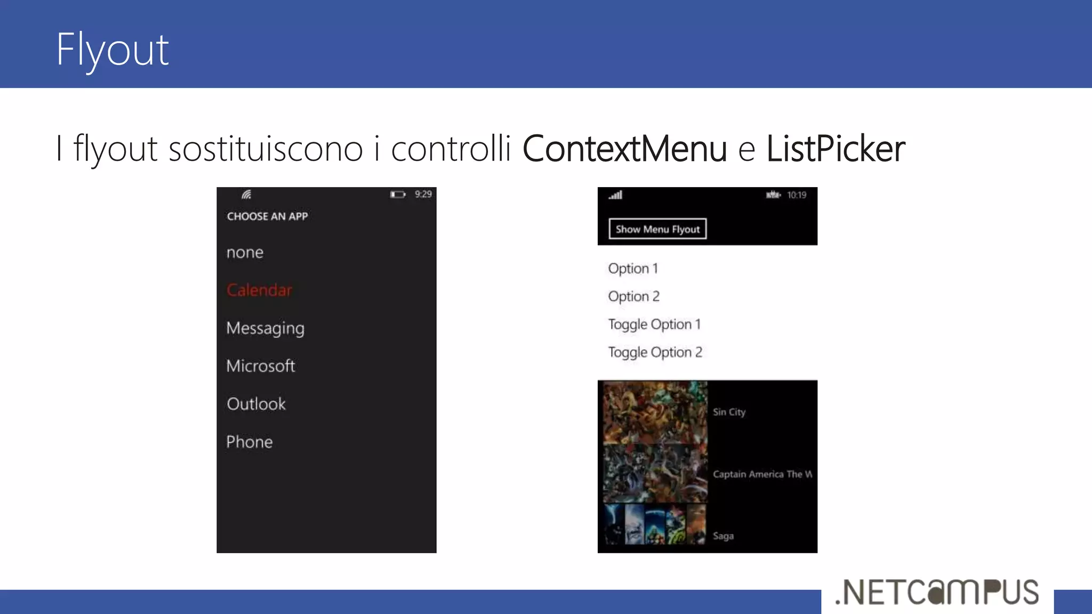This screenshot has width=1092, height=614.
Task: Click the CHOOSE AN APP header
Action: click(x=267, y=216)
